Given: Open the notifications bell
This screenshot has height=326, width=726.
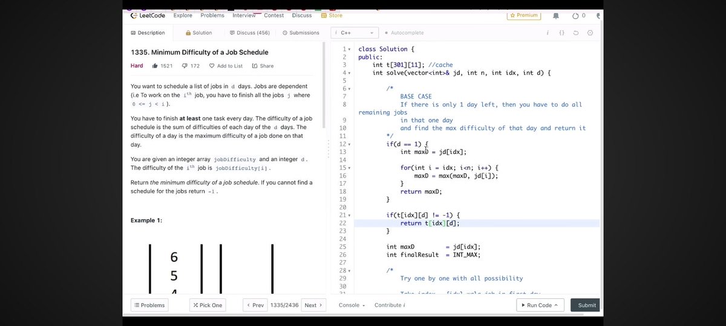Looking at the screenshot, I should pos(556,16).
